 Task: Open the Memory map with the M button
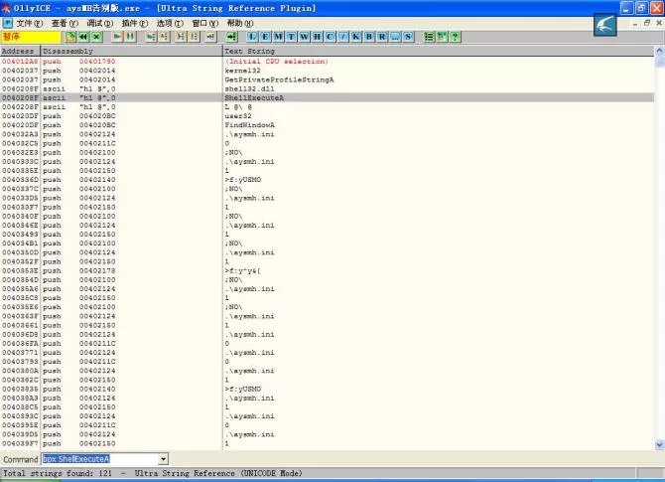tap(277, 37)
